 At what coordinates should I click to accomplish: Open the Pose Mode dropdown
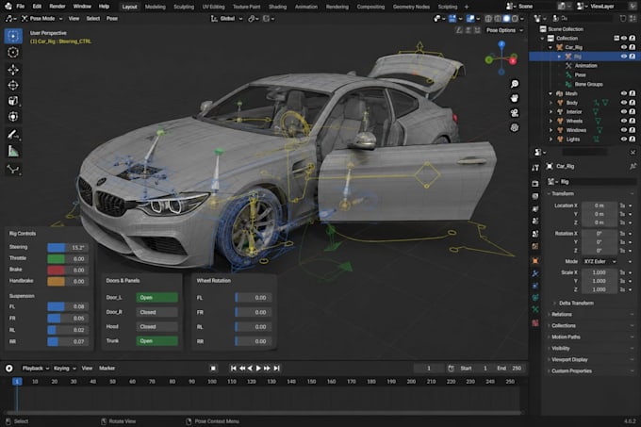pyautogui.click(x=42, y=19)
